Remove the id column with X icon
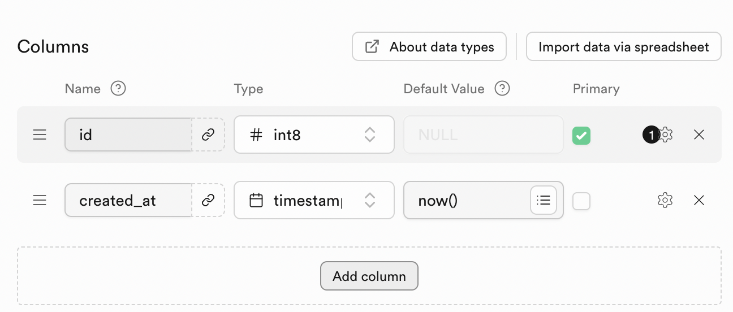The image size is (733, 312). [x=699, y=135]
